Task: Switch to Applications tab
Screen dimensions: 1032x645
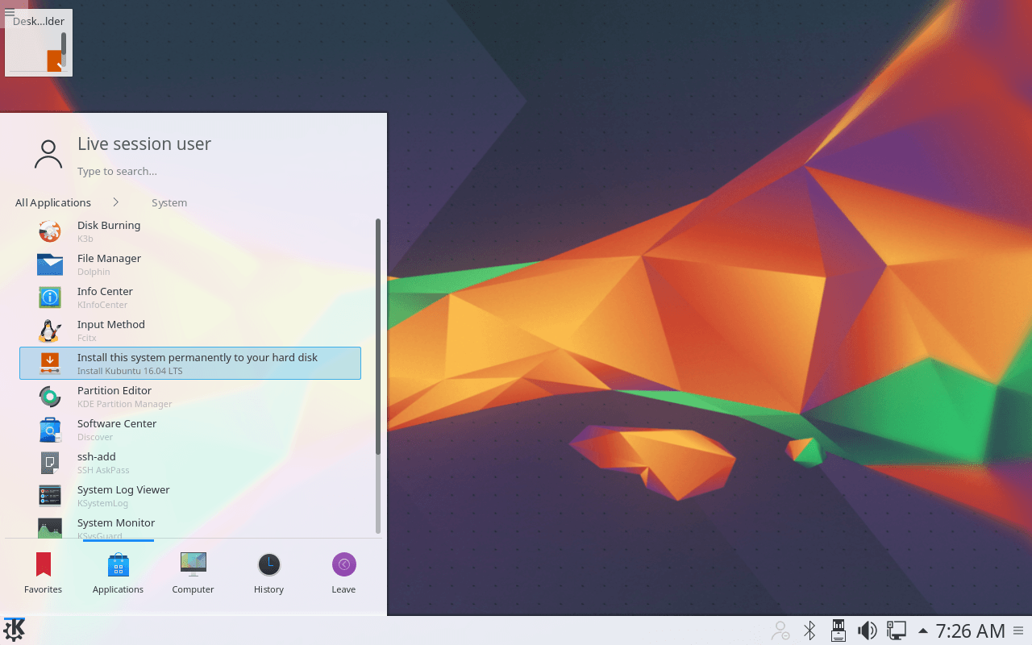Action: (x=118, y=573)
